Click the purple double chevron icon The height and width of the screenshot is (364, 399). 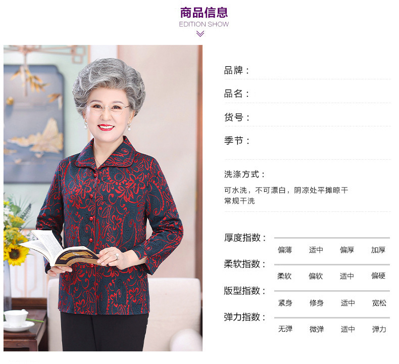click(x=201, y=34)
